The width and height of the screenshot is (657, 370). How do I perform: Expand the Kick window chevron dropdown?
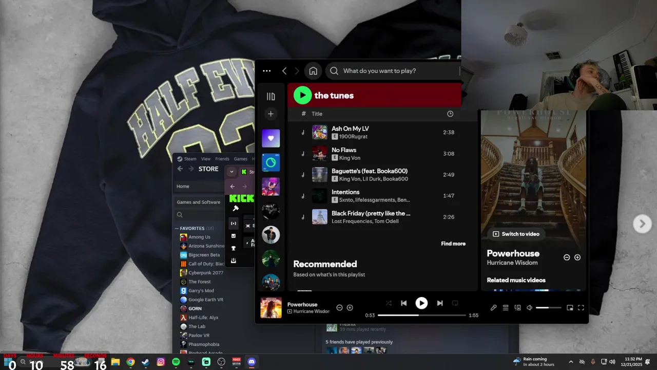pos(231,172)
